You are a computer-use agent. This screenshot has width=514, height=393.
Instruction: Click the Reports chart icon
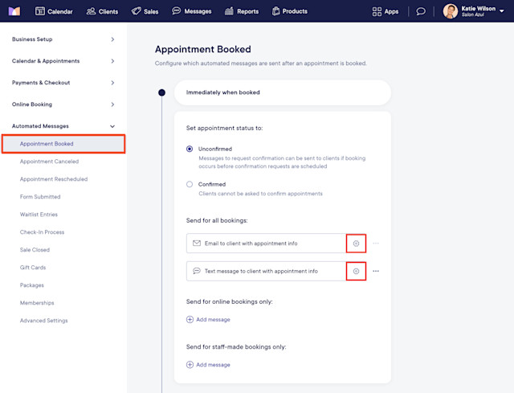(x=229, y=11)
